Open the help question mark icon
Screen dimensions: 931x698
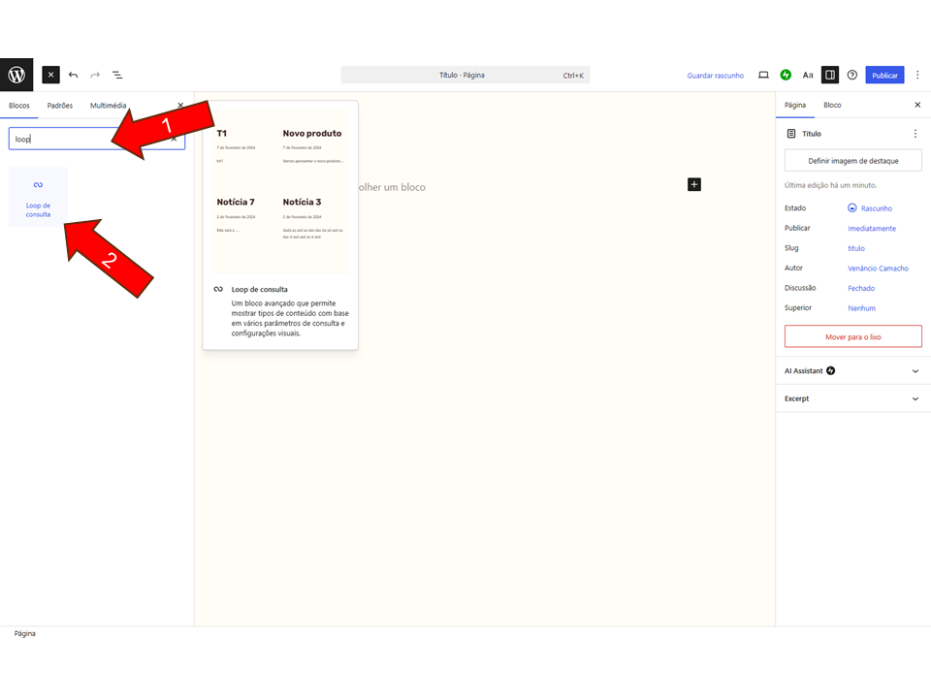coord(851,75)
